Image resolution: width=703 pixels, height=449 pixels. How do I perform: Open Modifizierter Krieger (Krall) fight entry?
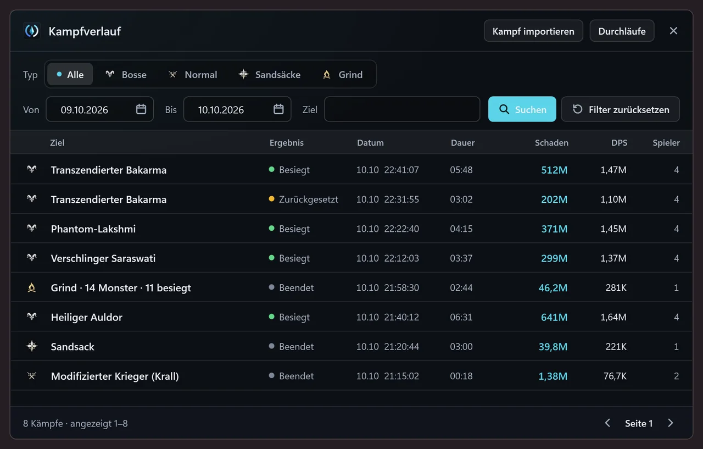click(351, 376)
